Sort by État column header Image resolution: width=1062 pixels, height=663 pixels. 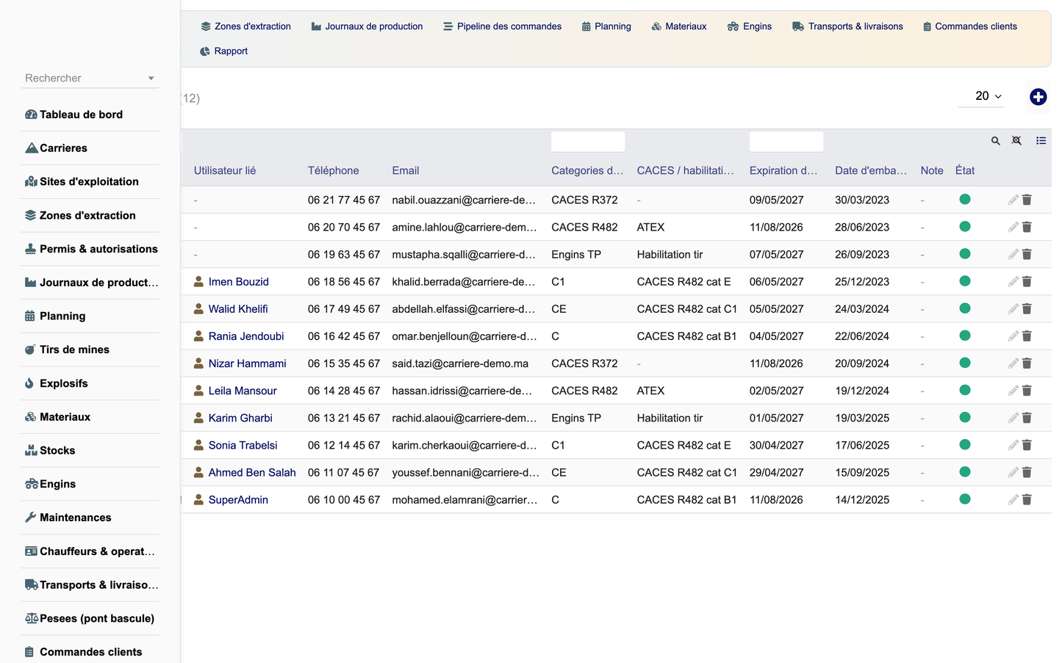click(x=965, y=170)
